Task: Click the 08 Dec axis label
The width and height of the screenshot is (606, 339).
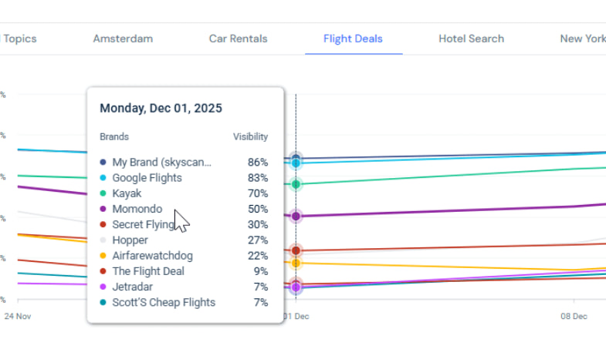Action: 573,316
